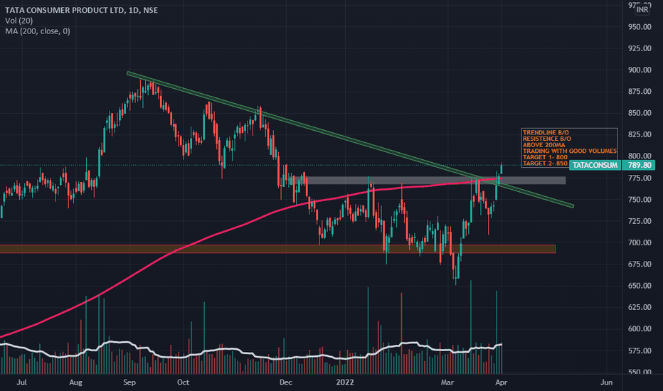
Task: Click the 750.00 price axis label
Action: [x=640, y=200]
